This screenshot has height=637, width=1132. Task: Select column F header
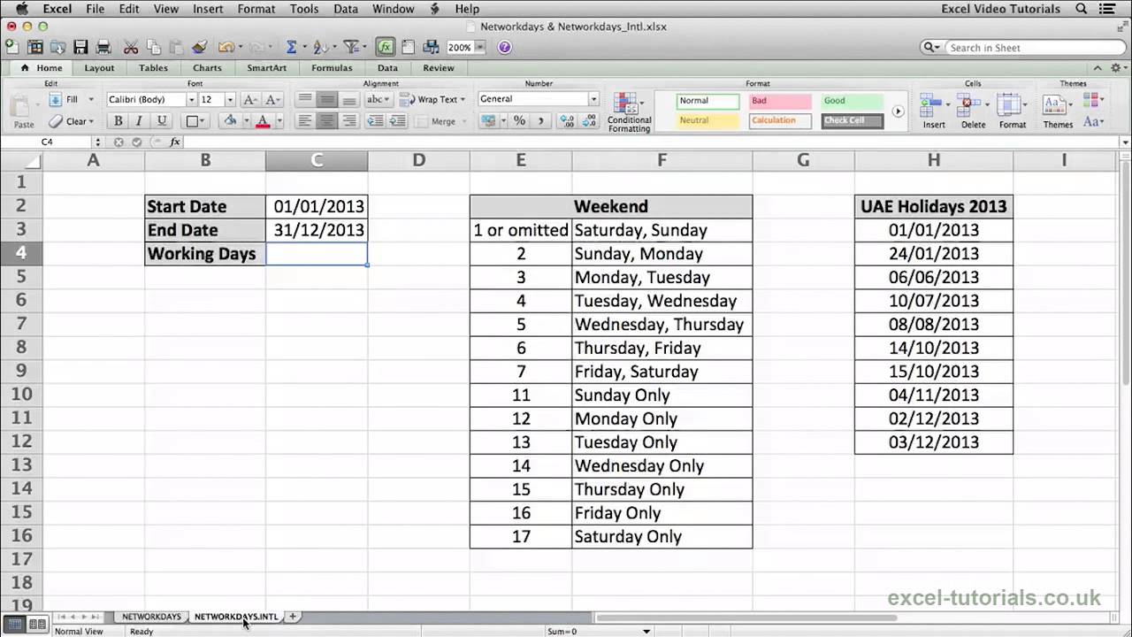click(x=662, y=160)
